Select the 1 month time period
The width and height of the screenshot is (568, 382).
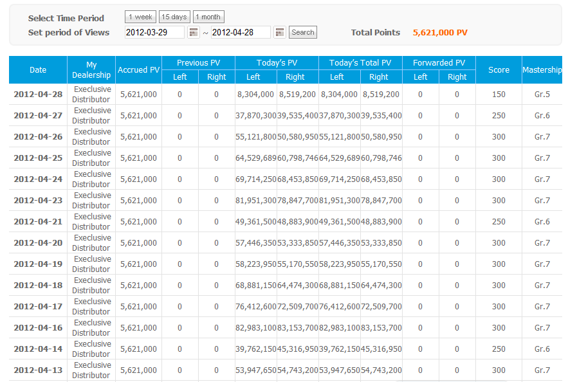208,17
